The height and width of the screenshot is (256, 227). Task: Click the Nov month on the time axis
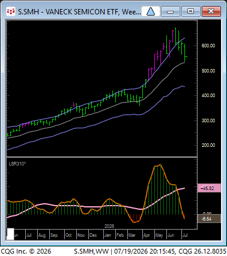pos(81,235)
